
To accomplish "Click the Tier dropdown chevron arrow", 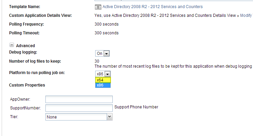I will pos(110,117).
